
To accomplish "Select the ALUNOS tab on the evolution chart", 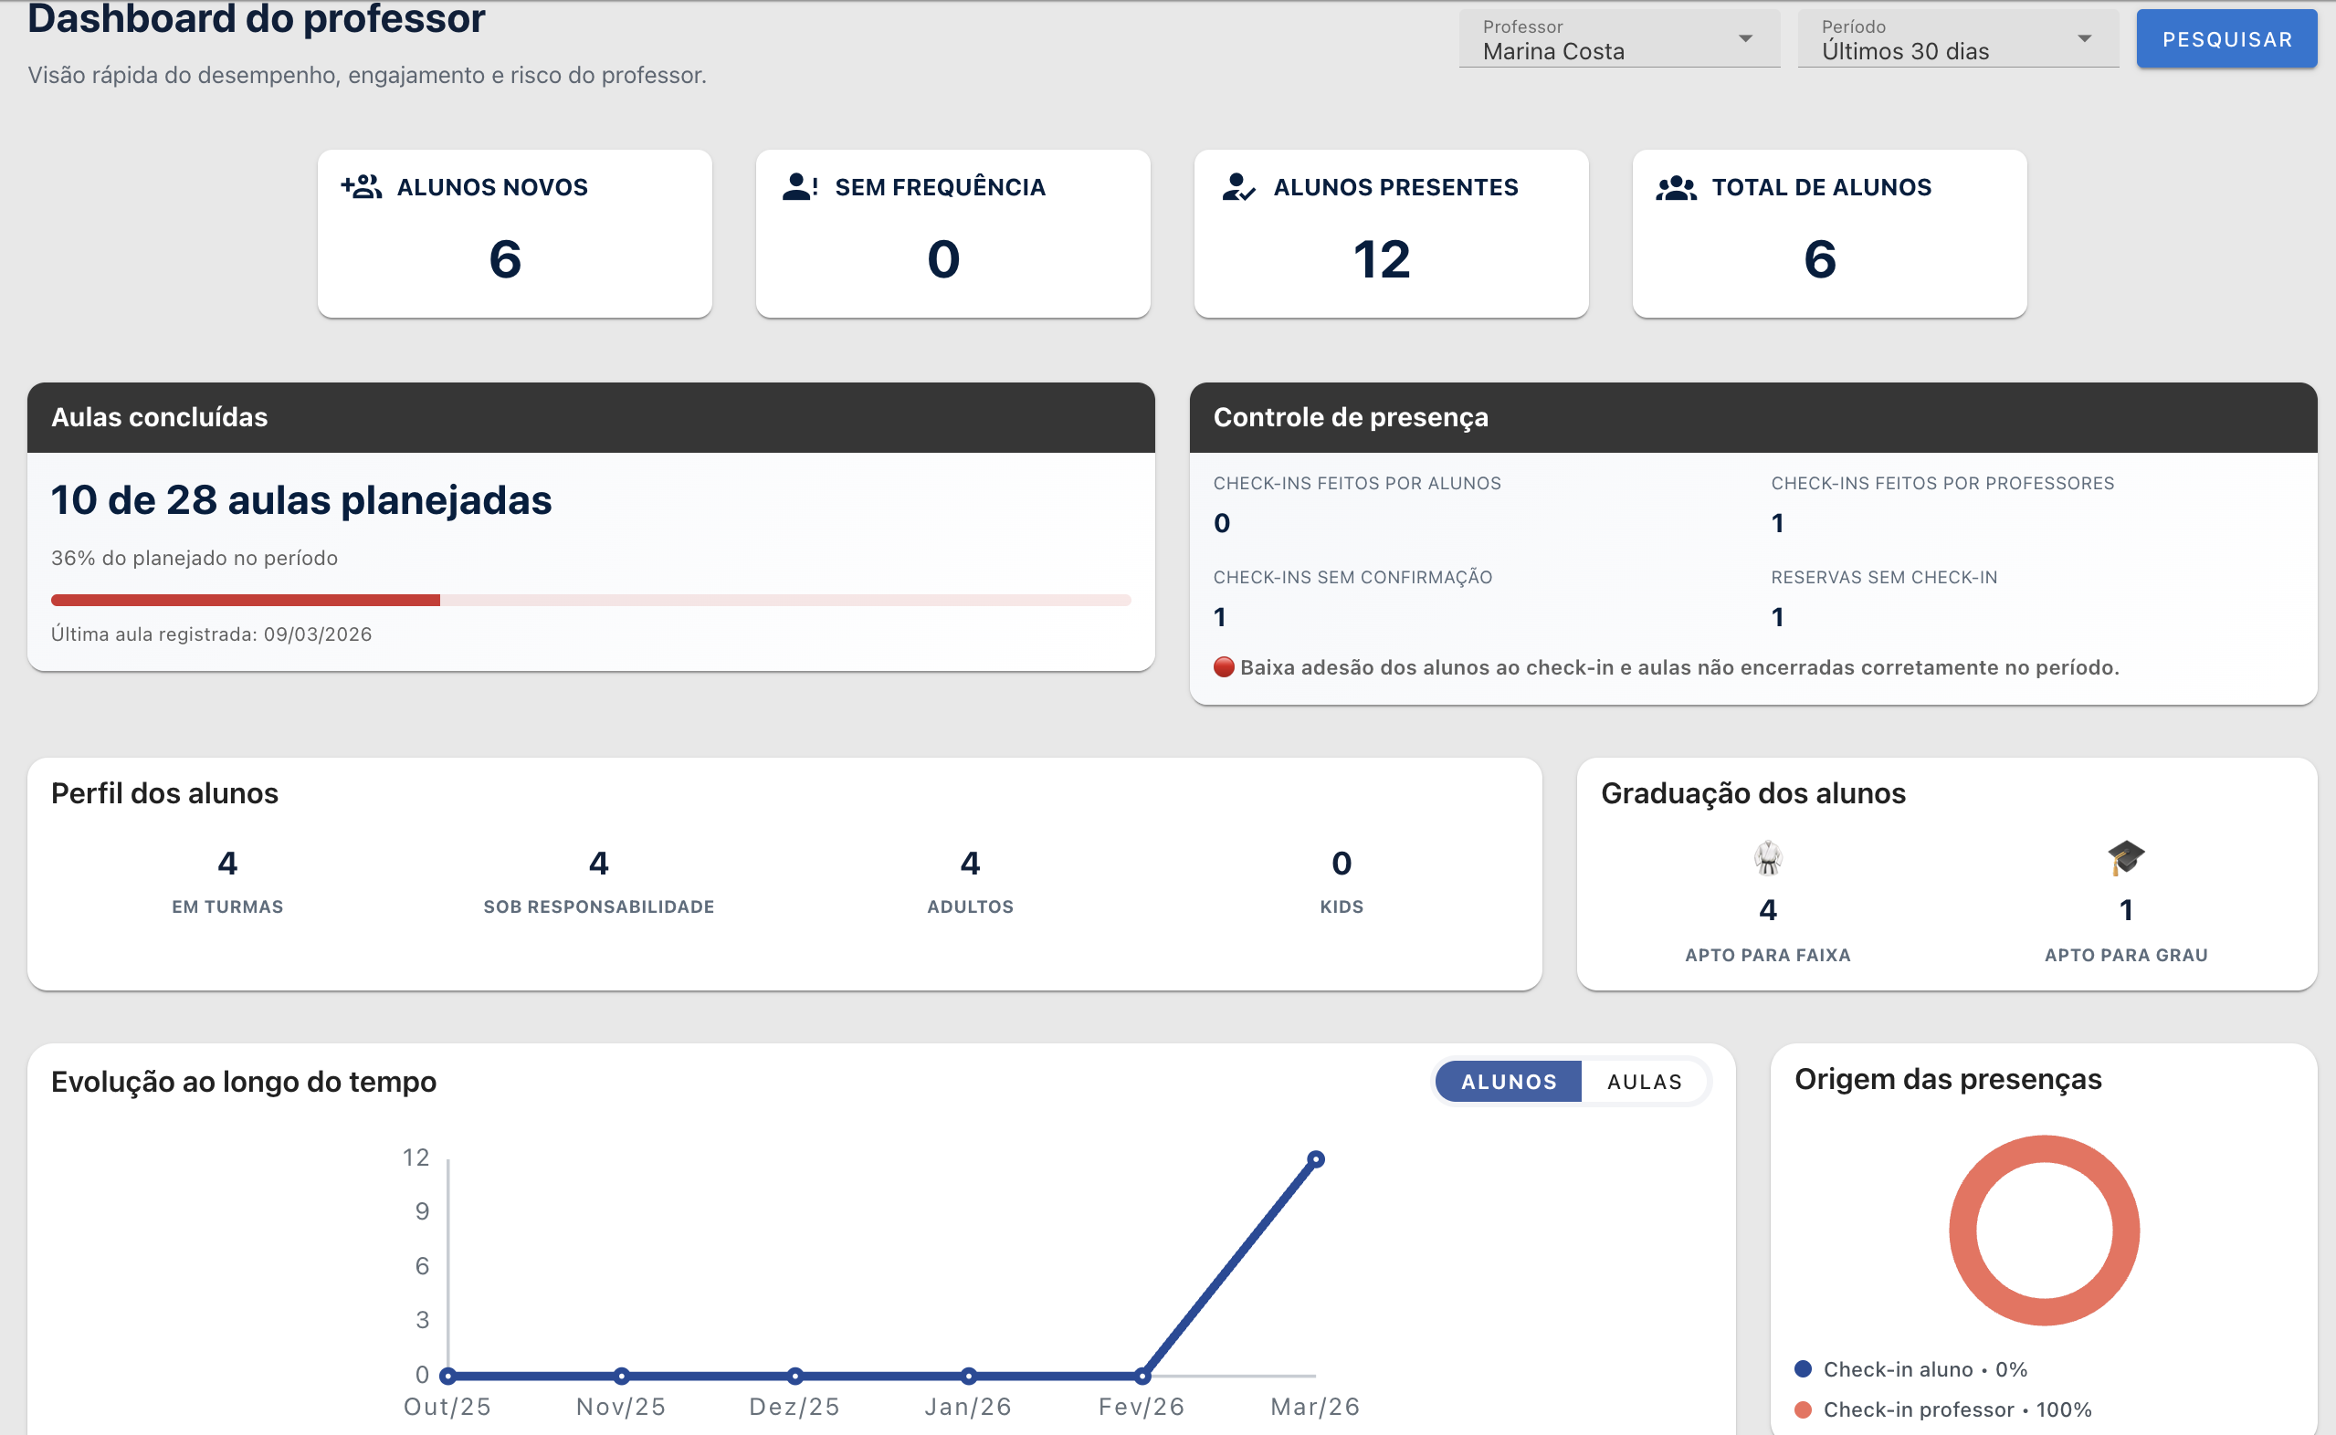I will (1509, 1081).
